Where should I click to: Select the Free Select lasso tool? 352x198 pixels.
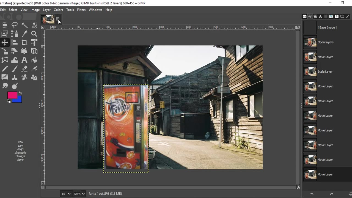point(15,25)
